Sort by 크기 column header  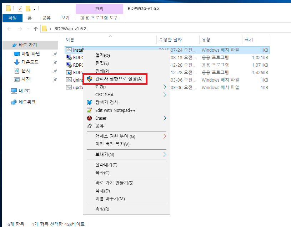coord(249,40)
